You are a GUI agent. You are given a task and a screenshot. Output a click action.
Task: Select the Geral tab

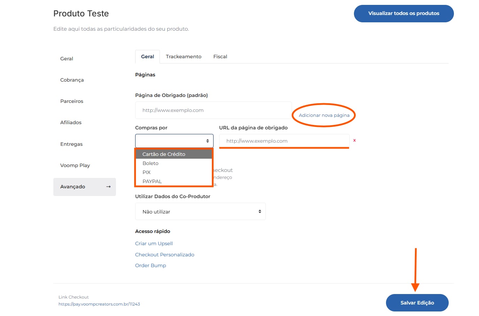pyautogui.click(x=147, y=57)
